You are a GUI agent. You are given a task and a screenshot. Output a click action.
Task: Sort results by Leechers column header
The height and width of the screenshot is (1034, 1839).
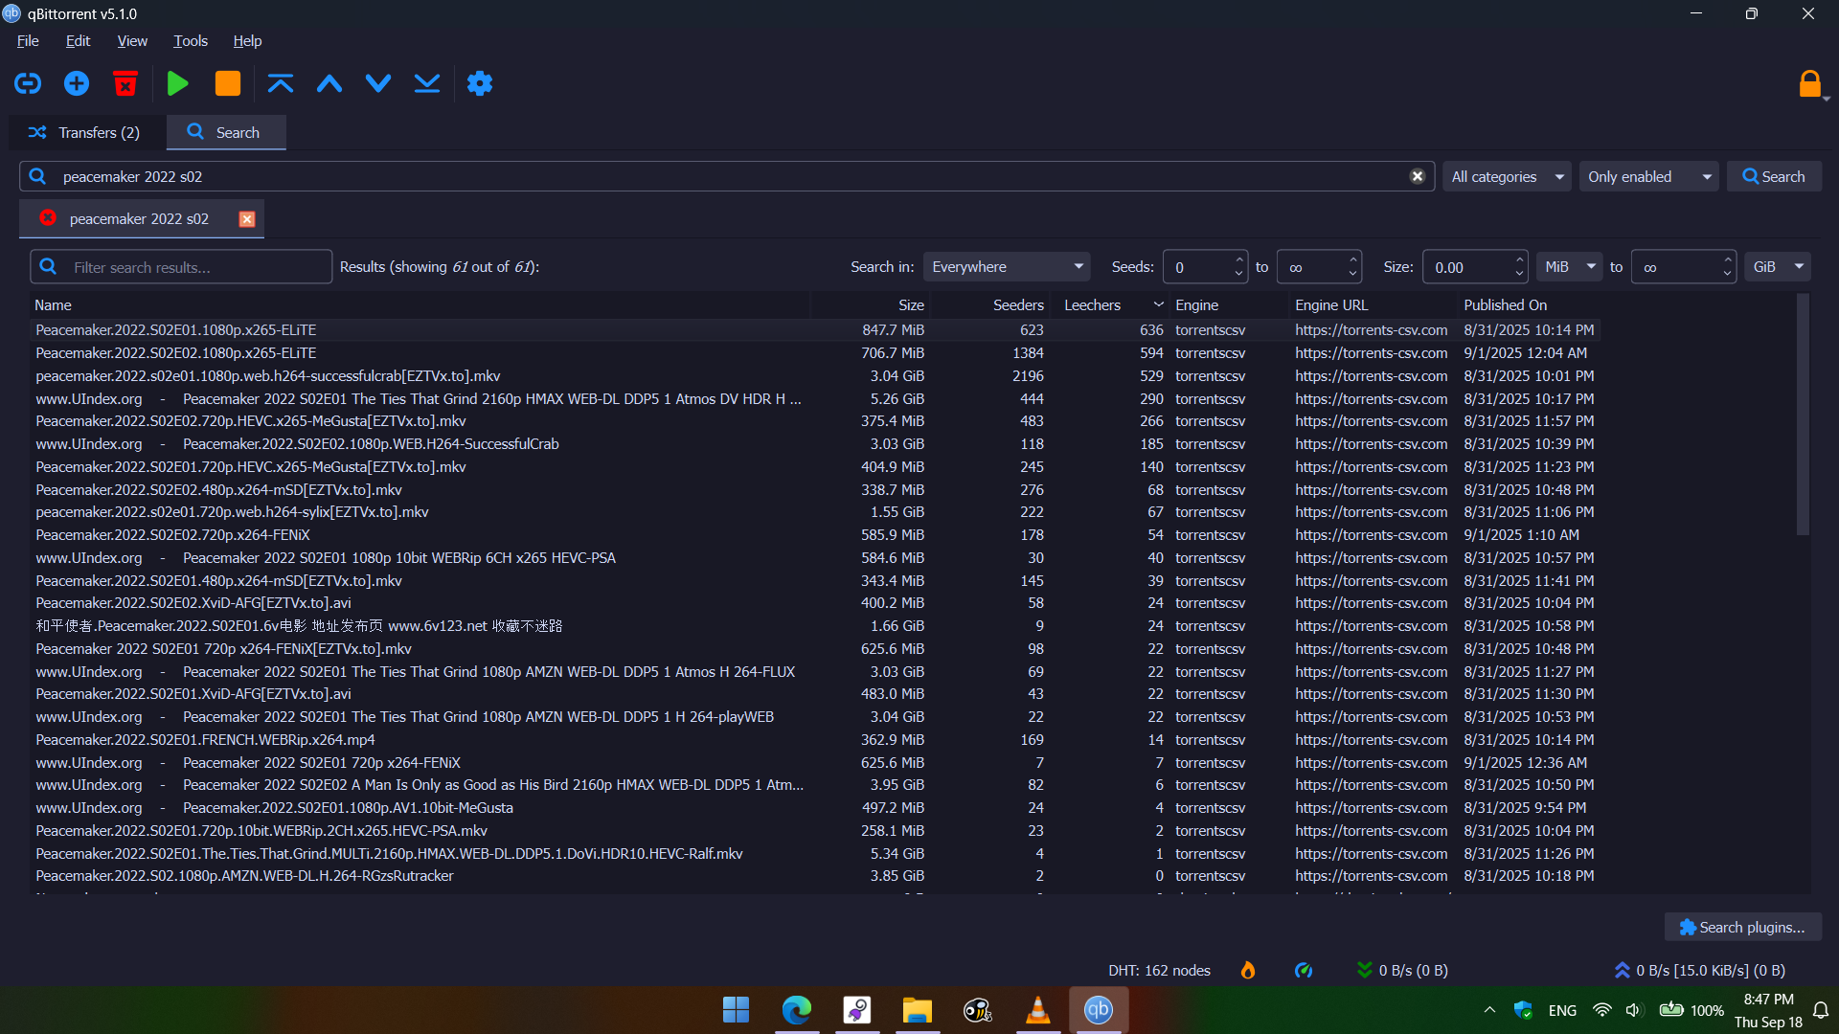pos(1109,304)
